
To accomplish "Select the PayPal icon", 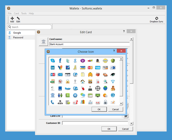I will [x=105, y=61].
